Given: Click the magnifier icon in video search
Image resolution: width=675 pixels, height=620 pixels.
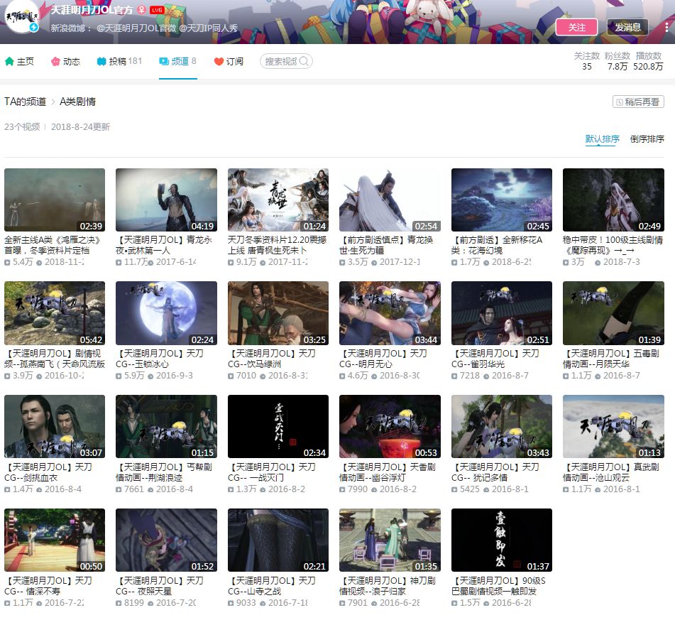Looking at the screenshot, I should click(x=304, y=62).
